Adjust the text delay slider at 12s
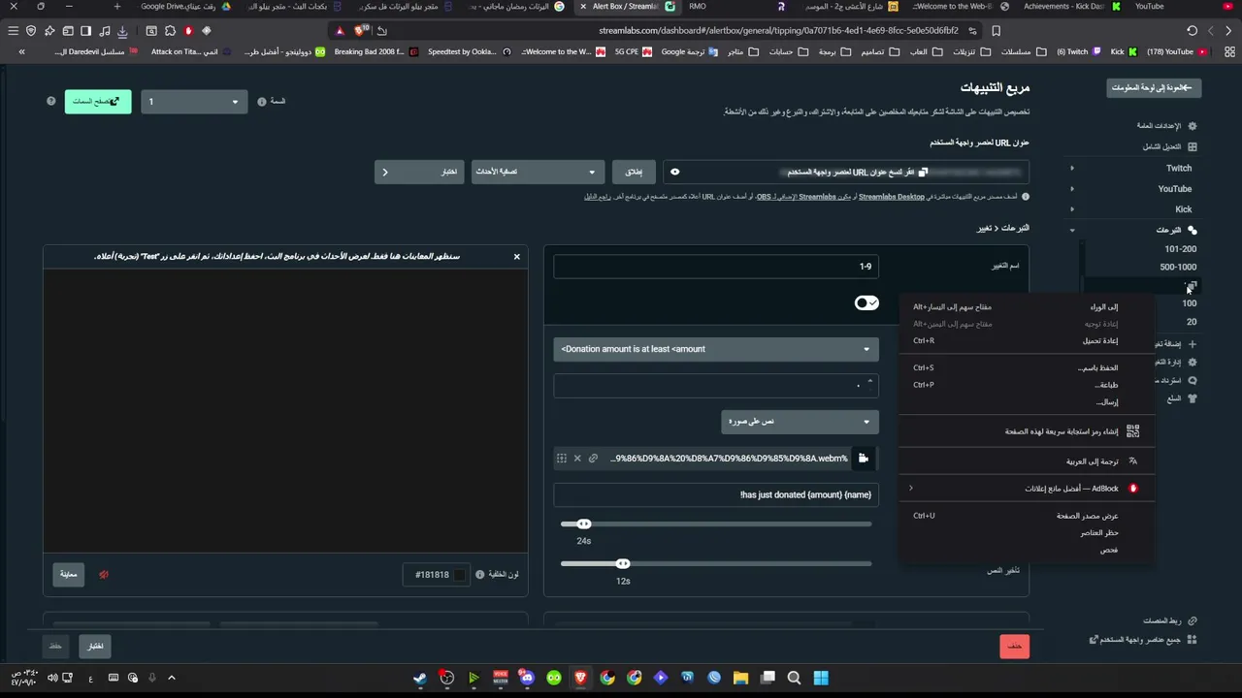 (623, 563)
